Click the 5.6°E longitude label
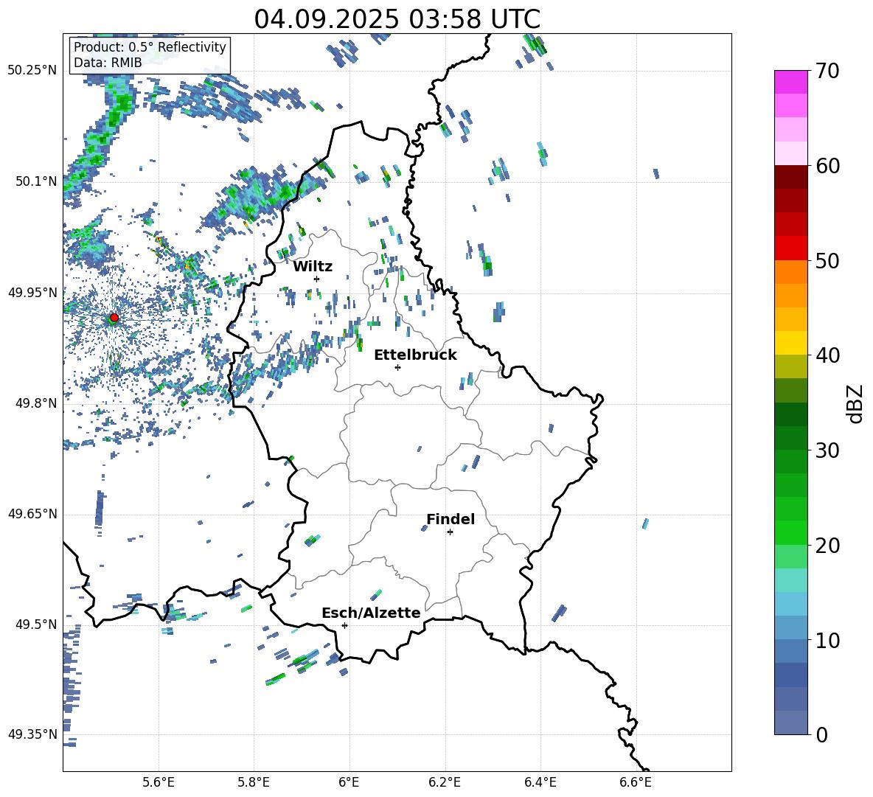This screenshot has width=873, height=797. tap(159, 782)
